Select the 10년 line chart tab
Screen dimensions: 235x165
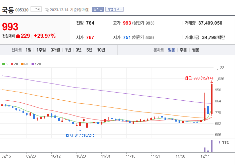(101, 50)
